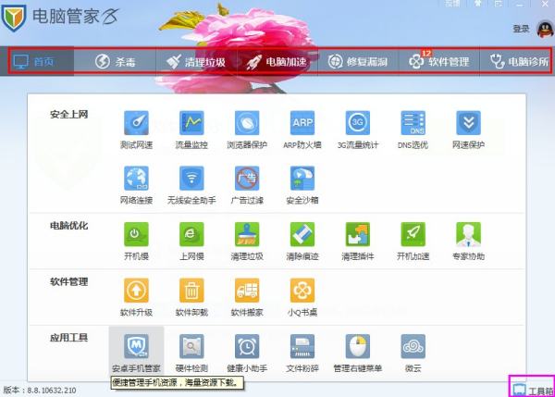Launch 小Q书桌 desktop tool
Viewport: 555px width, 397px height.
pos(302,297)
